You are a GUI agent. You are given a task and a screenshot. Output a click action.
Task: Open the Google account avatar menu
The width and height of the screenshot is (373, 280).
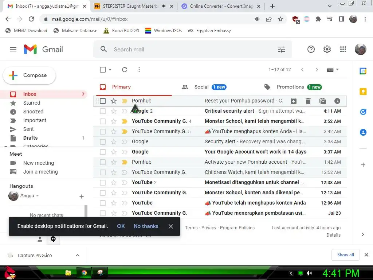point(360,49)
